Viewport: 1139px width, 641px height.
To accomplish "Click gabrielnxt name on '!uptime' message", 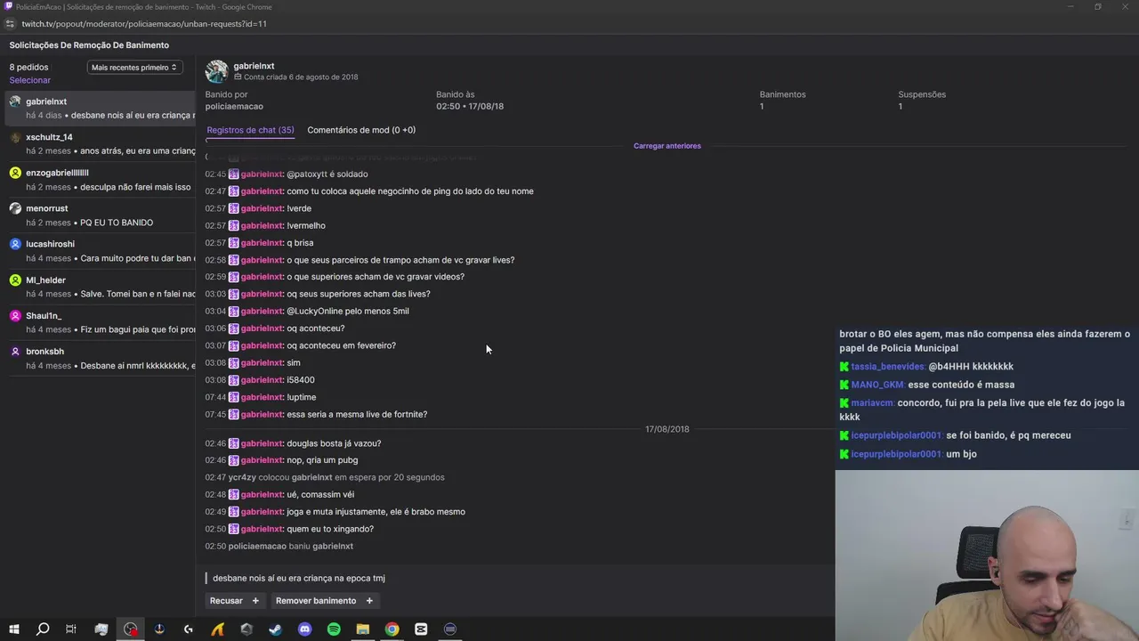I will pos(262,397).
